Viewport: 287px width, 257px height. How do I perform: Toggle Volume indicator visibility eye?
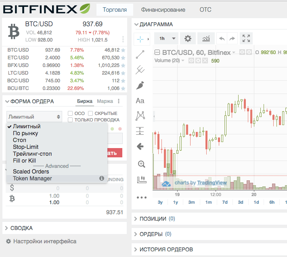pos(191,61)
